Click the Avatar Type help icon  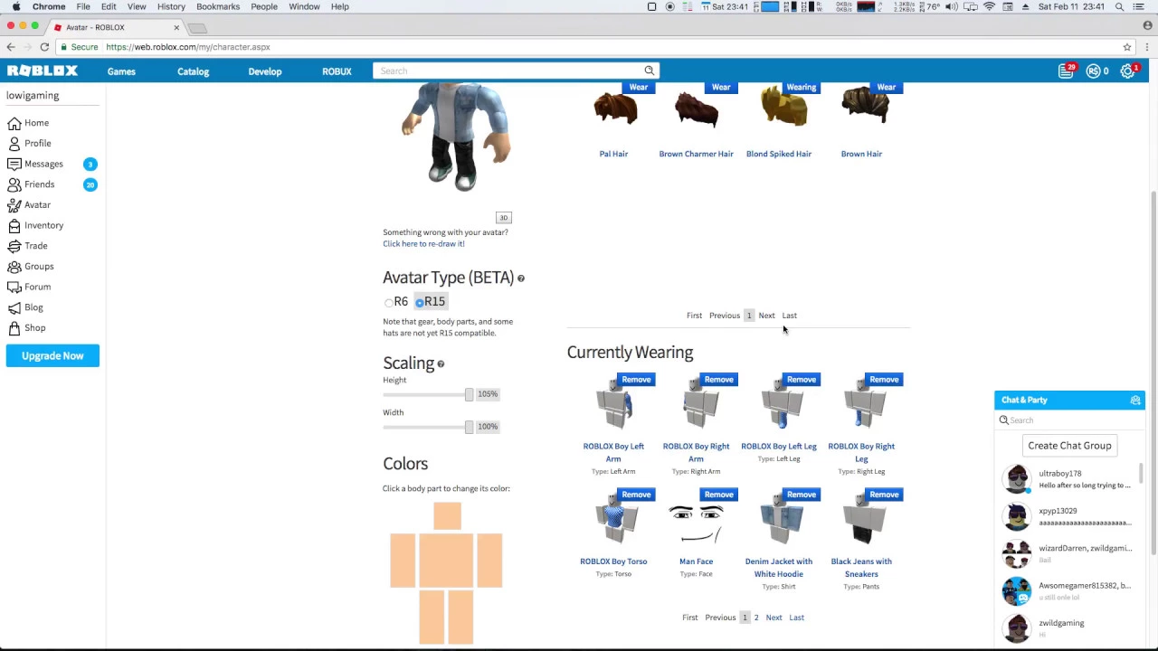tap(521, 278)
